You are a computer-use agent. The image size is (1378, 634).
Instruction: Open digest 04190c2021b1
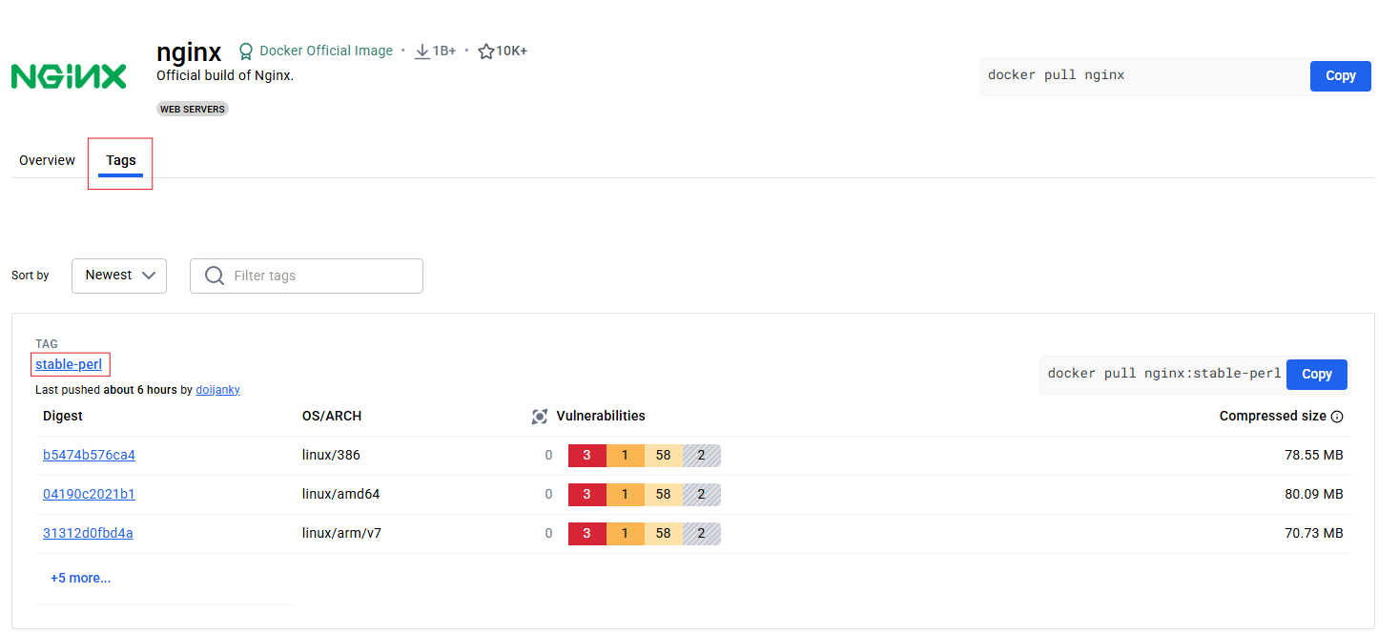click(89, 495)
